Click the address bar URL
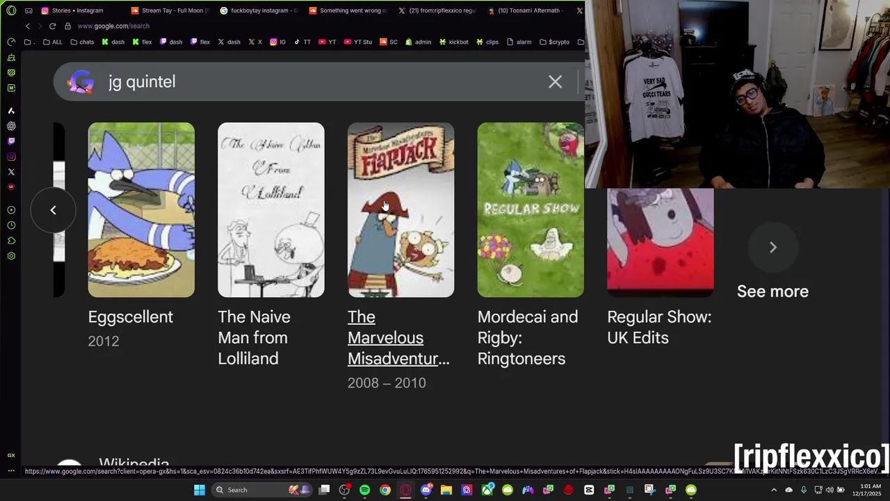This screenshot has width=890, height=501. click(x=113, y=26)
